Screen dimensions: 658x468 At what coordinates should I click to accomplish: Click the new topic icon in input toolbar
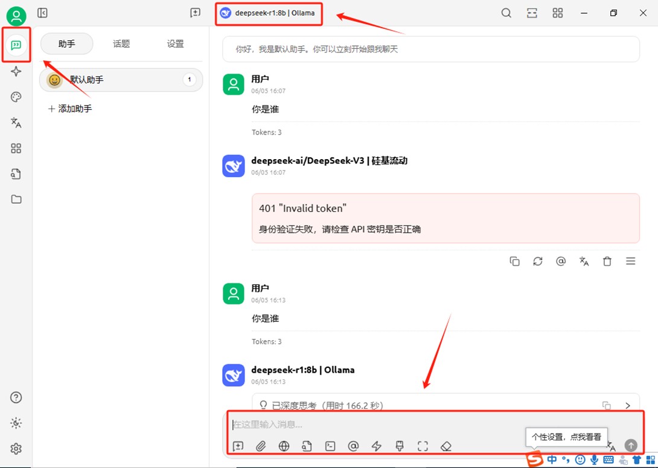tap(238, 446)
